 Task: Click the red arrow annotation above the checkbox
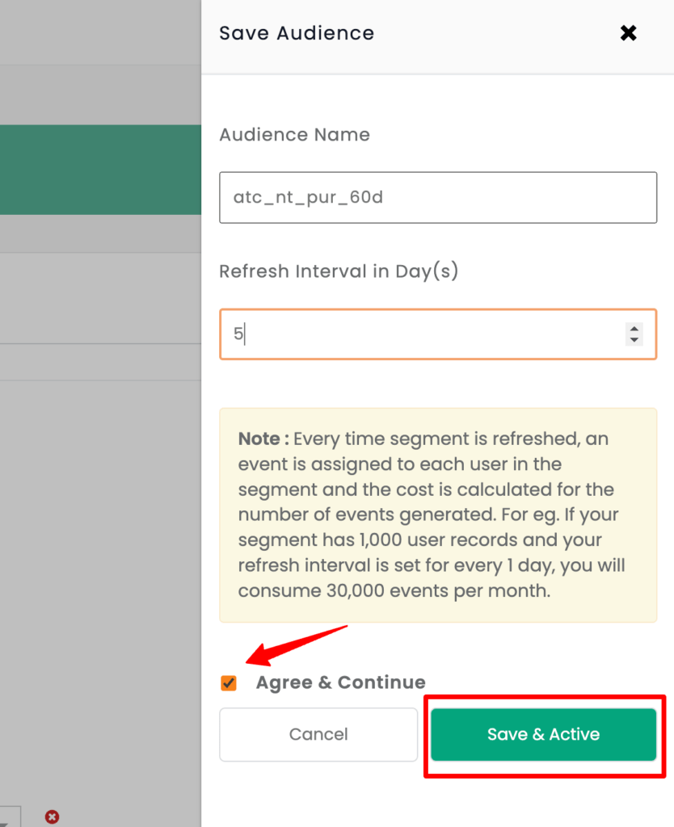[296, 645]
